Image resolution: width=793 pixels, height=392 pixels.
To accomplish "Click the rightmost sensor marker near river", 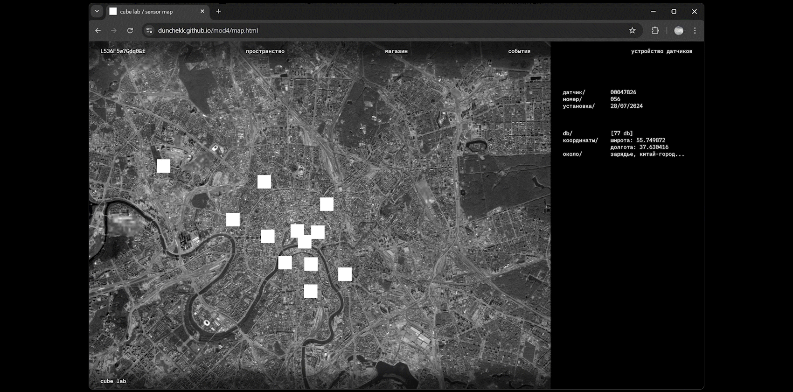I will coord(345,274).
